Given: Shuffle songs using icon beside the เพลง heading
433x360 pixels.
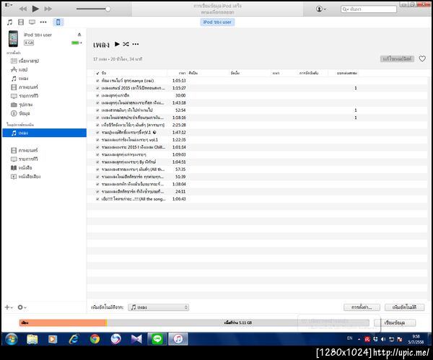Looking at the screenshot, I should click(126, 44).
